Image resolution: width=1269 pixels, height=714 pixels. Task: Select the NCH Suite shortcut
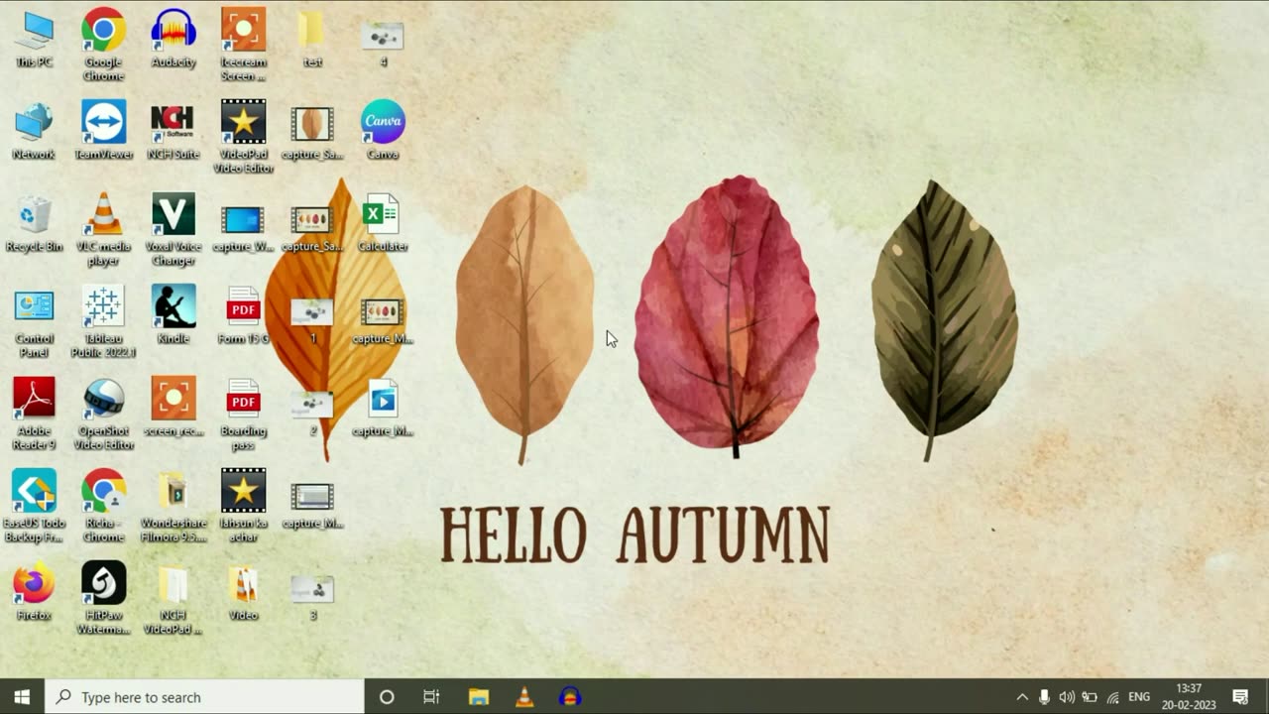(173, 131)
